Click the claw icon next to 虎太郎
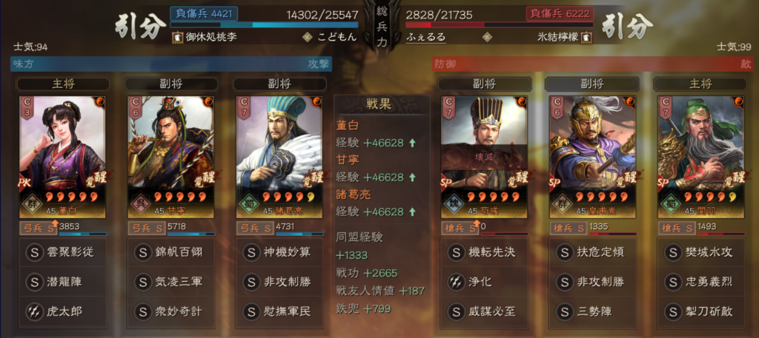759x338 pixels. pos(34,311)
